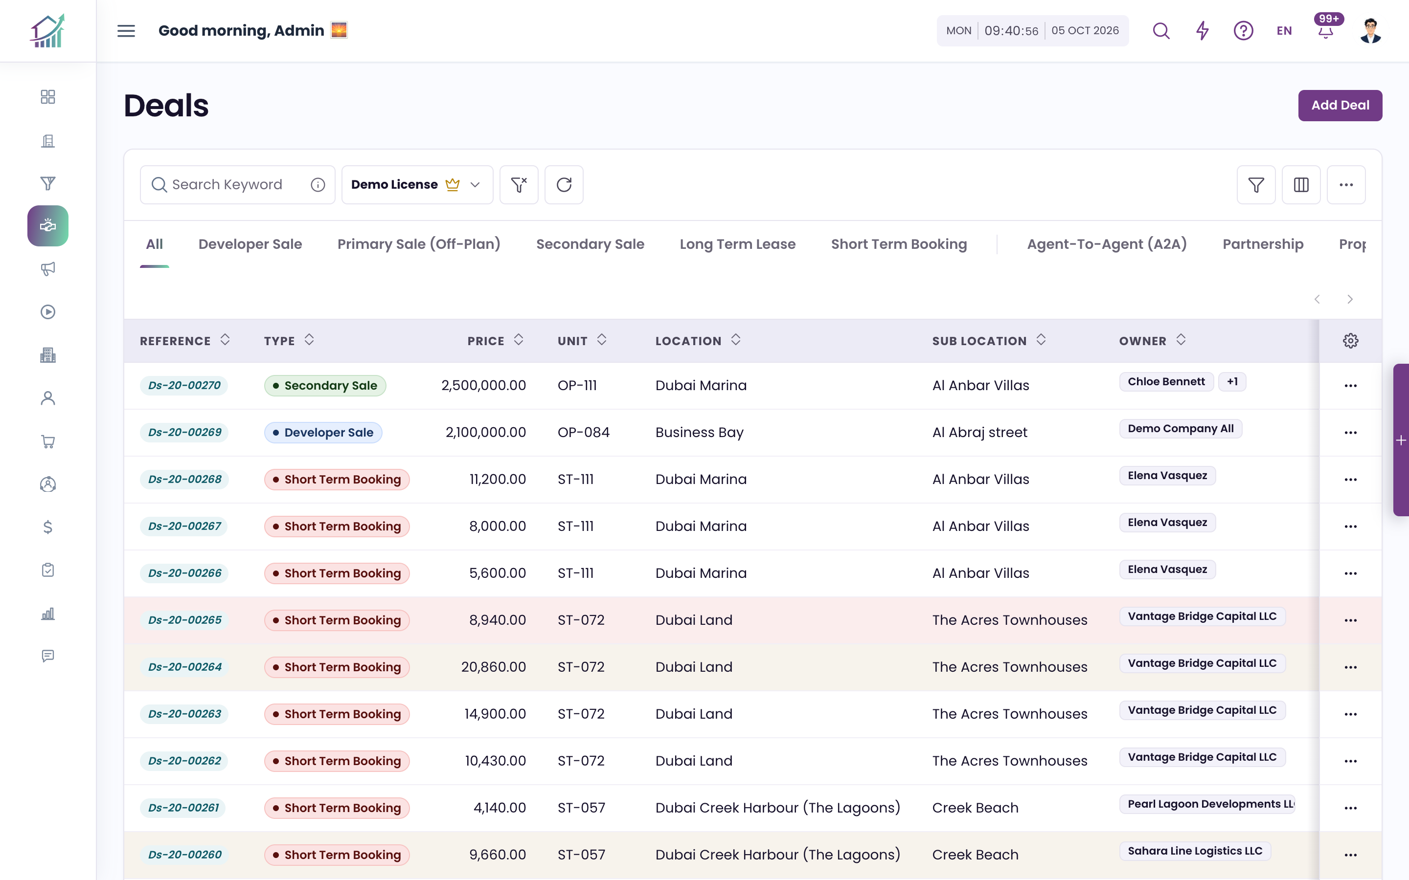Open the contacts person sidebar icon
Screen dimensions: 1409x880
pos(48,398)
